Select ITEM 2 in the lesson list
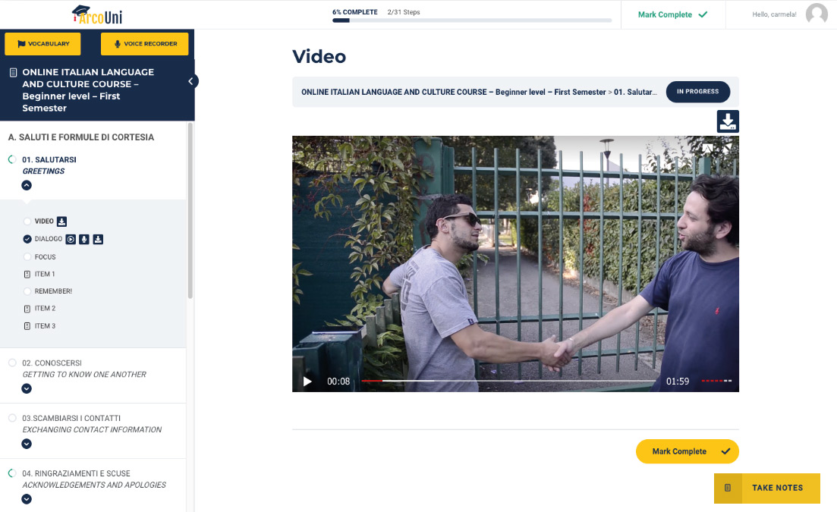The height and width of the screenshot is (512, 837). tap(45, 308)
